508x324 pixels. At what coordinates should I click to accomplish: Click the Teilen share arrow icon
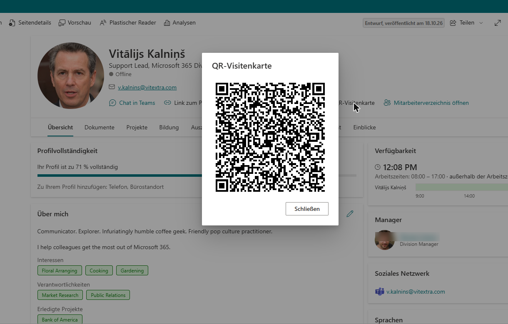tap(453, 23)
